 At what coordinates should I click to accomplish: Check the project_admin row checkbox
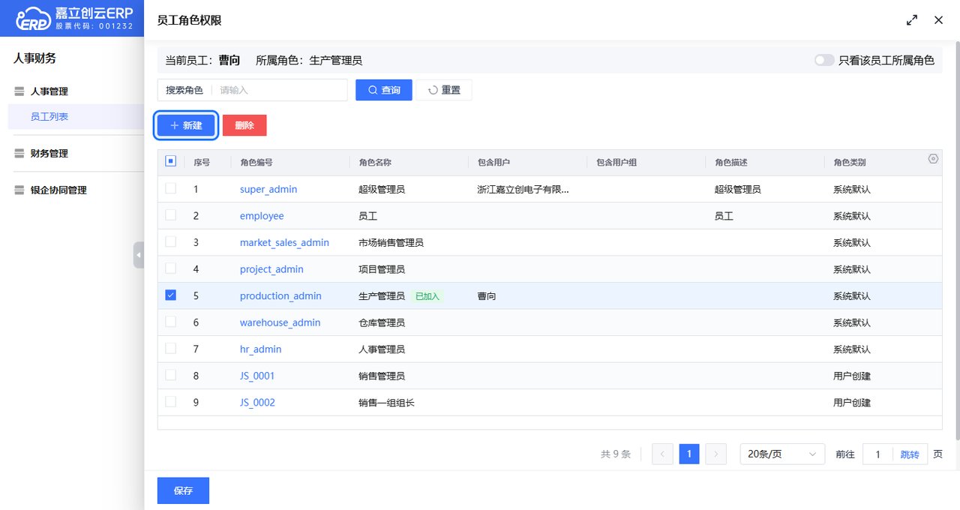tap(170, 268)
